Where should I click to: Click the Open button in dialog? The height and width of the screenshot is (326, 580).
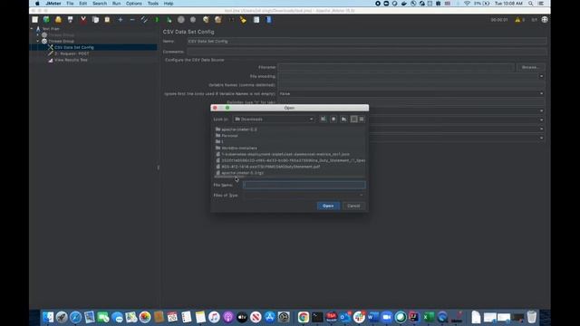[x=328, y=206]
